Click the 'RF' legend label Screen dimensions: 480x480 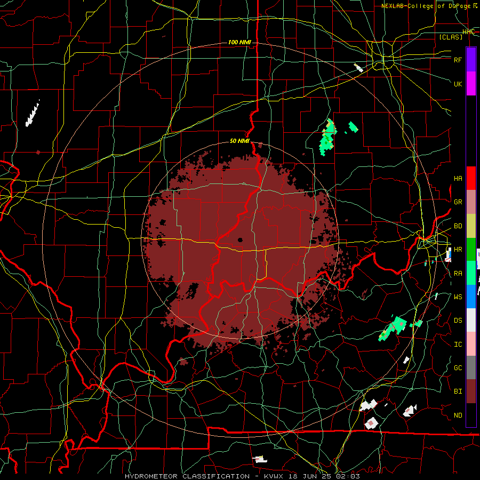pos(458,60)
